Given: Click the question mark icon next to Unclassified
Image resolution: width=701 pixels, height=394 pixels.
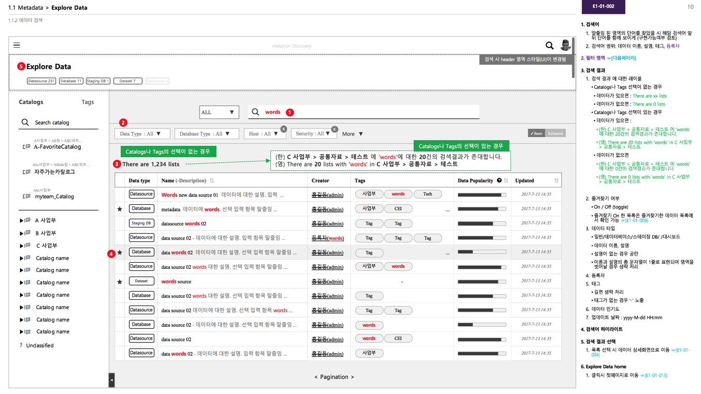Looking at the screenshot, I should pos(21,345).
